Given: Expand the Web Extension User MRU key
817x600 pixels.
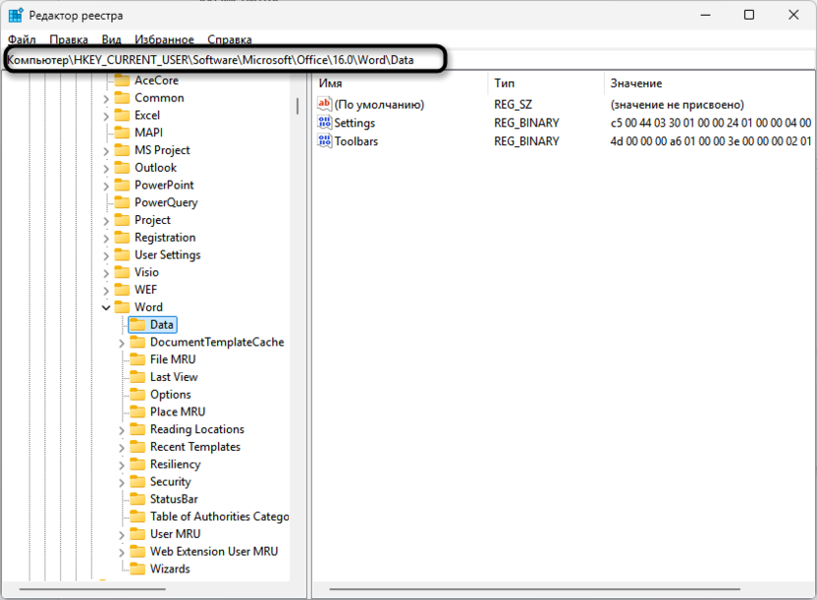Looking at the screenshot, I should pos(122,552).
